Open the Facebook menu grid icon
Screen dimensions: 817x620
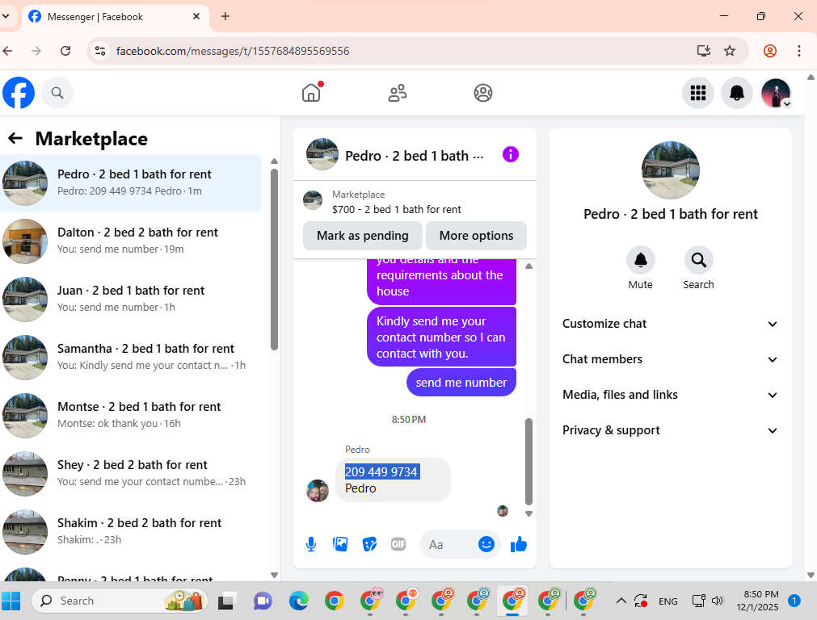pyautogui.click(x=697, y=93)
